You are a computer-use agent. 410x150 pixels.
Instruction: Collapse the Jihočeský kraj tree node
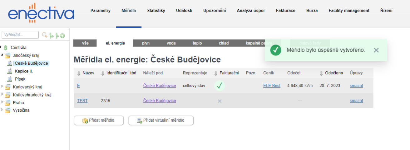(2, 55)
